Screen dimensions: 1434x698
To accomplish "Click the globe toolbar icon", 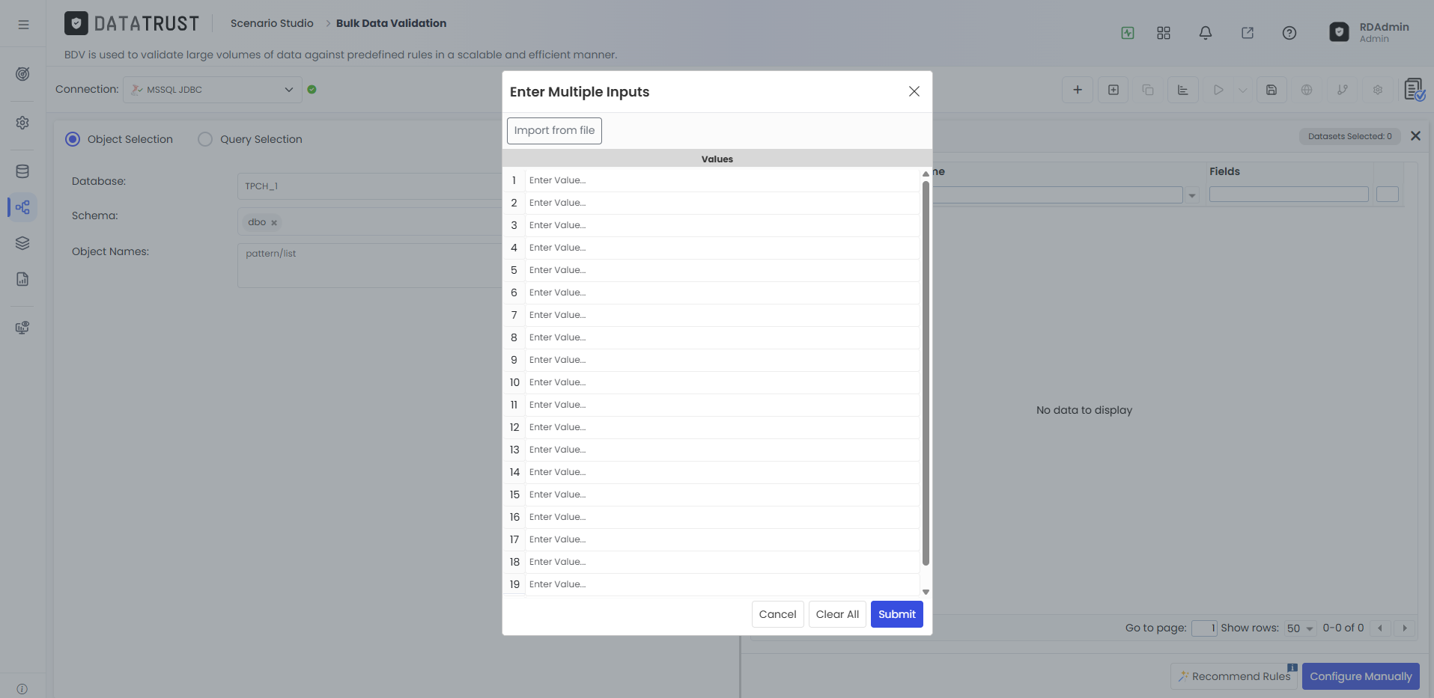I will coord(1307,90).
